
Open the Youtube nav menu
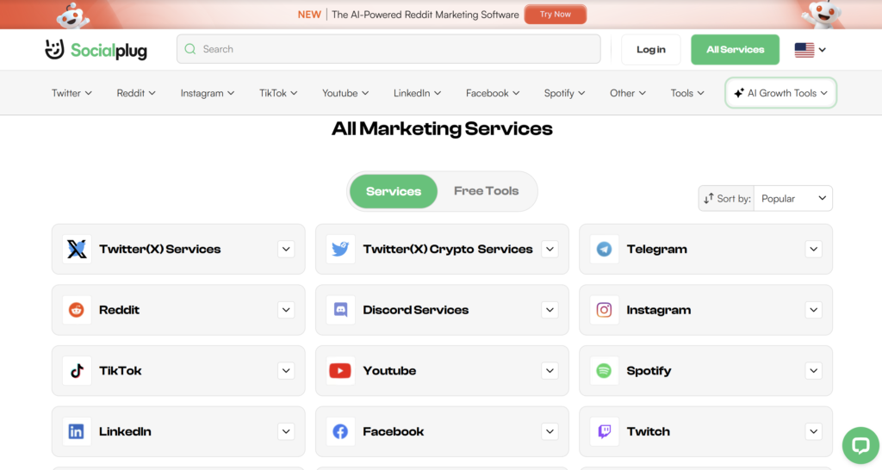pos(345,93)
